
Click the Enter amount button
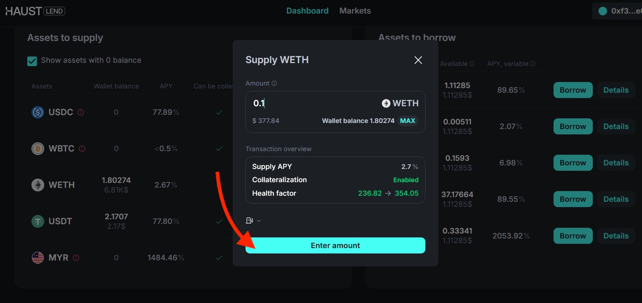pos(335,246)
